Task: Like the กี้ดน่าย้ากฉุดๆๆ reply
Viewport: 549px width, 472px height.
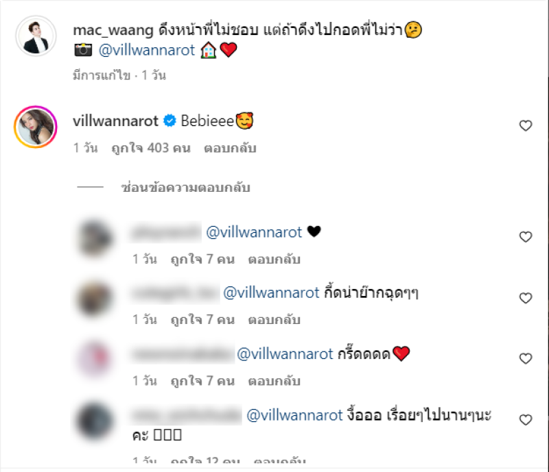Action: click(526, 298)
